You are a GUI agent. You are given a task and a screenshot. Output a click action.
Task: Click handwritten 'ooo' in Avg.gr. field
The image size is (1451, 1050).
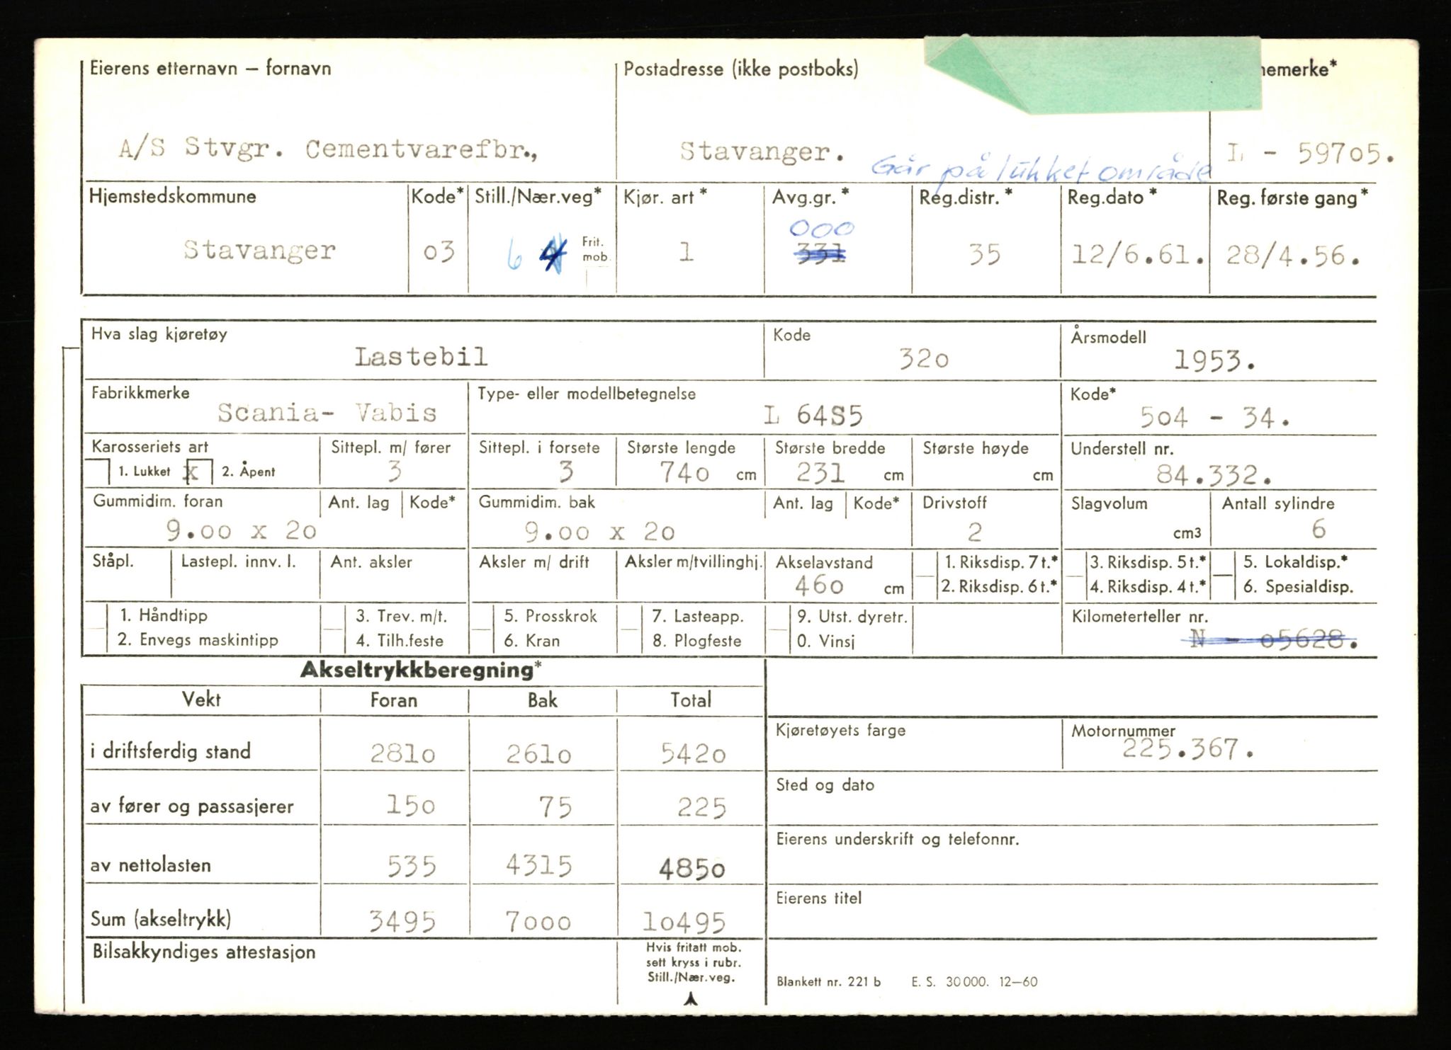pos(822,229)
